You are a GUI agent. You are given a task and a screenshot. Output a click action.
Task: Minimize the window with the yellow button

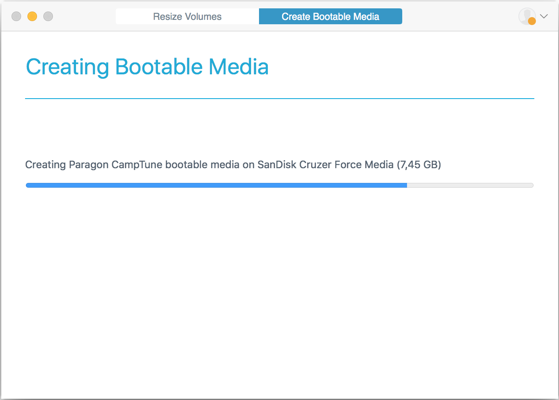tap(32, 16)
